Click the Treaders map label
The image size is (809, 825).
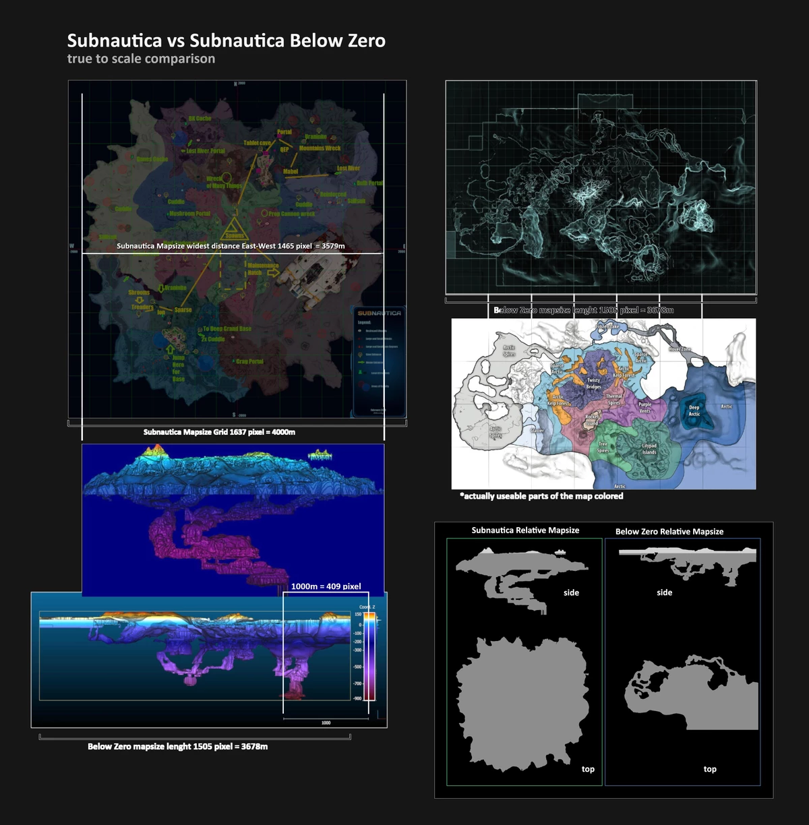(142, 307)
